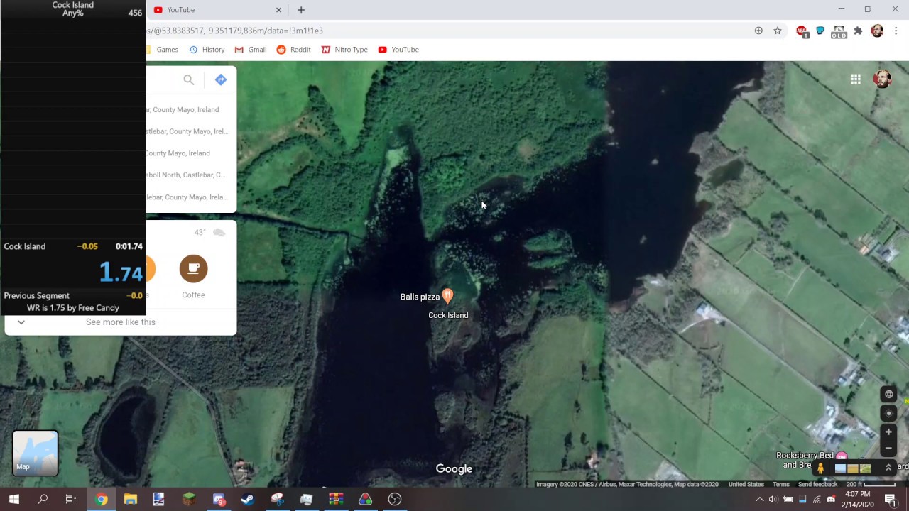Open the volume control in the tray
This screenshot has width=909, height=511.
point(773,500)
